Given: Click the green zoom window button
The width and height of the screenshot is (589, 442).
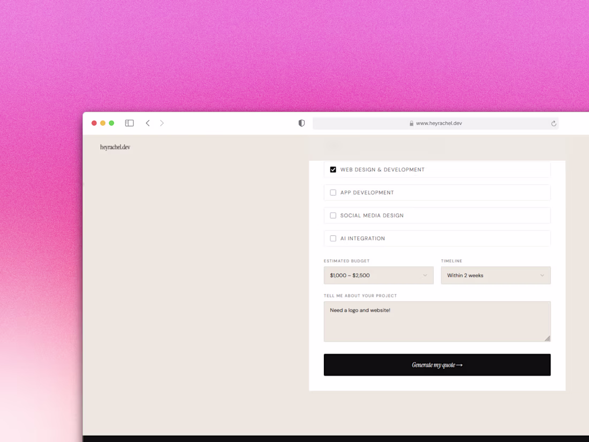Looking at the screenshot, I should pyautogui.click(x=111, y=123).
